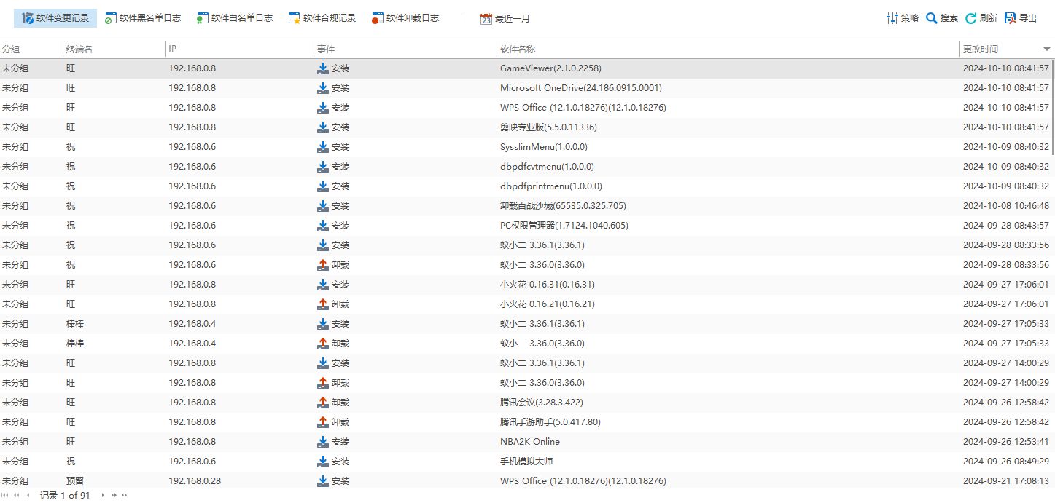Click install icon for Microsoft OneDrive row
Viewport: 1055px width, 503px height.
323,88
